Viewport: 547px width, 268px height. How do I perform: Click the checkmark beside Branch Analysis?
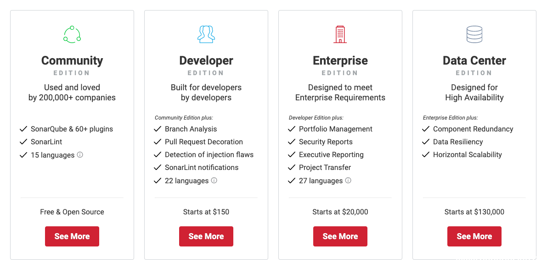pos(158,129)
